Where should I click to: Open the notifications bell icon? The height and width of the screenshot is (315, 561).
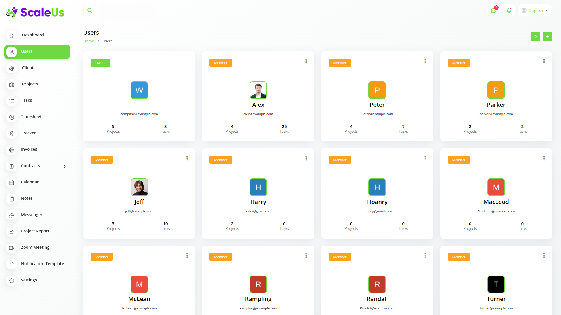(509, 10)
